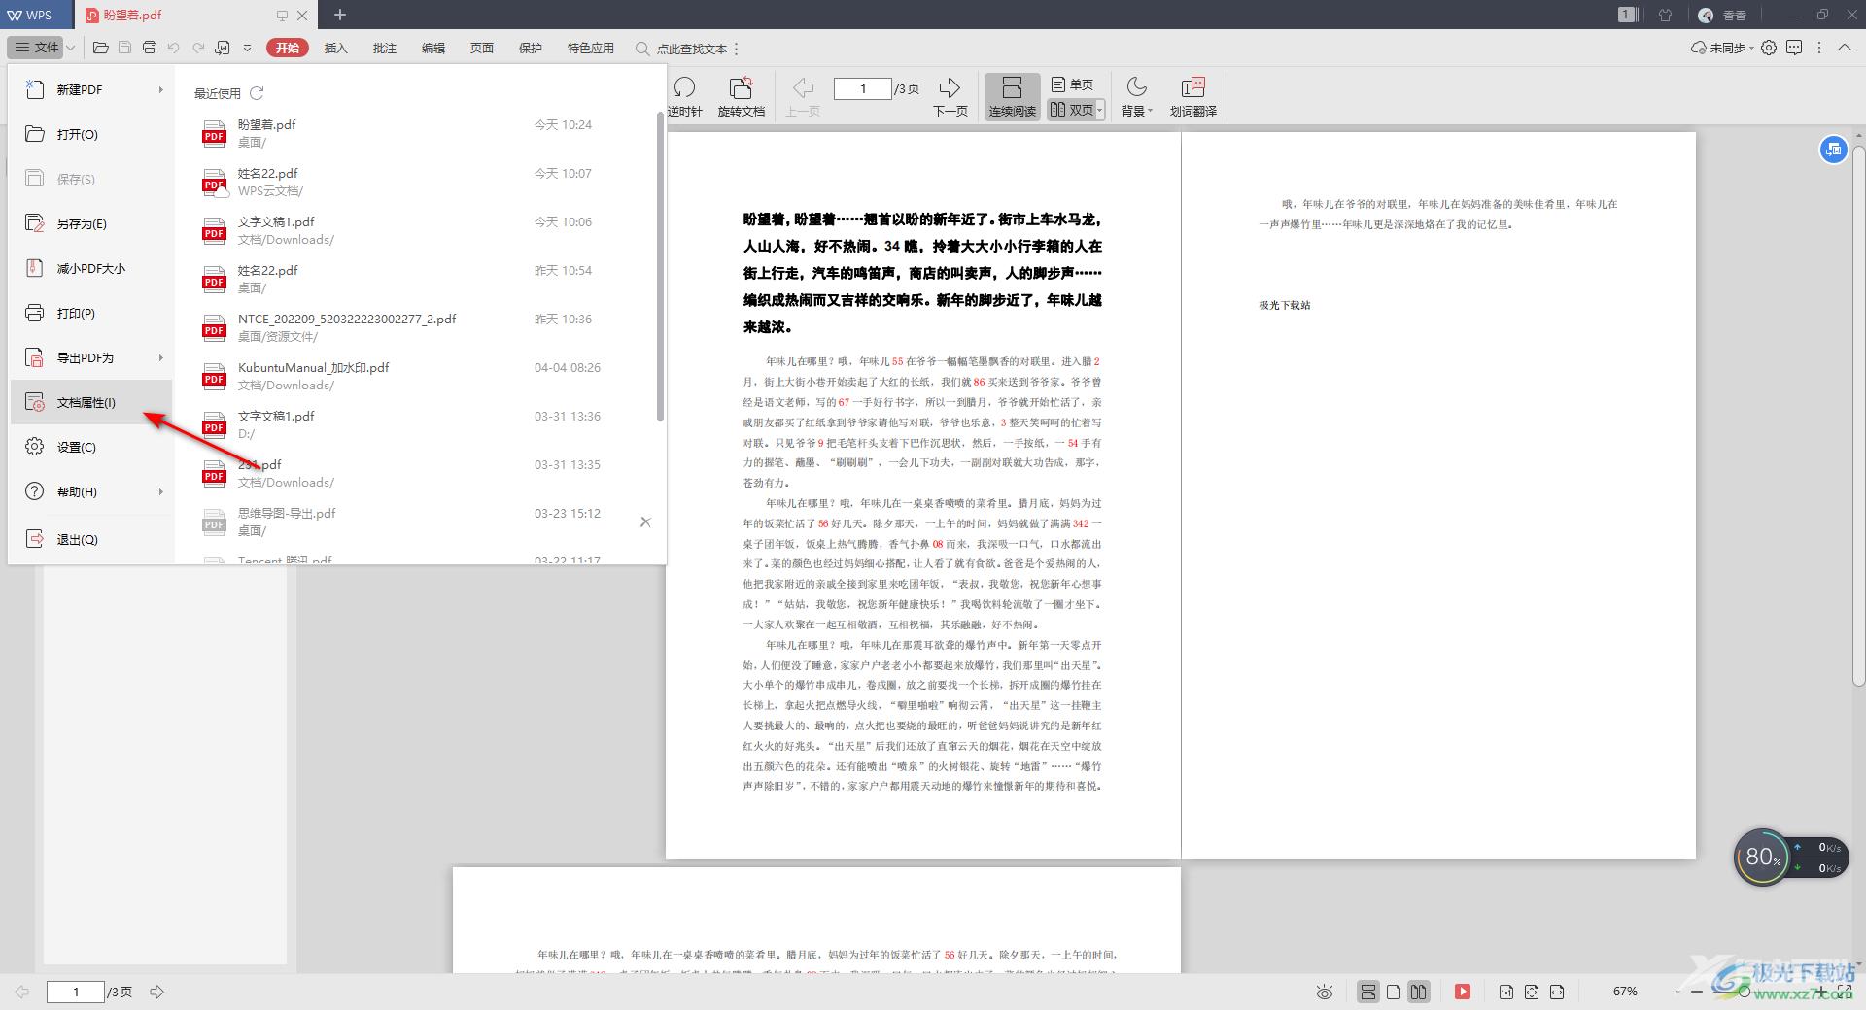Switch to the 页面 ribbon tab
1866x1010 pixels.
coord(482,48)
